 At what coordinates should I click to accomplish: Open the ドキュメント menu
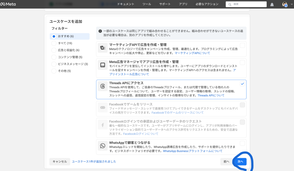[126, 4]
